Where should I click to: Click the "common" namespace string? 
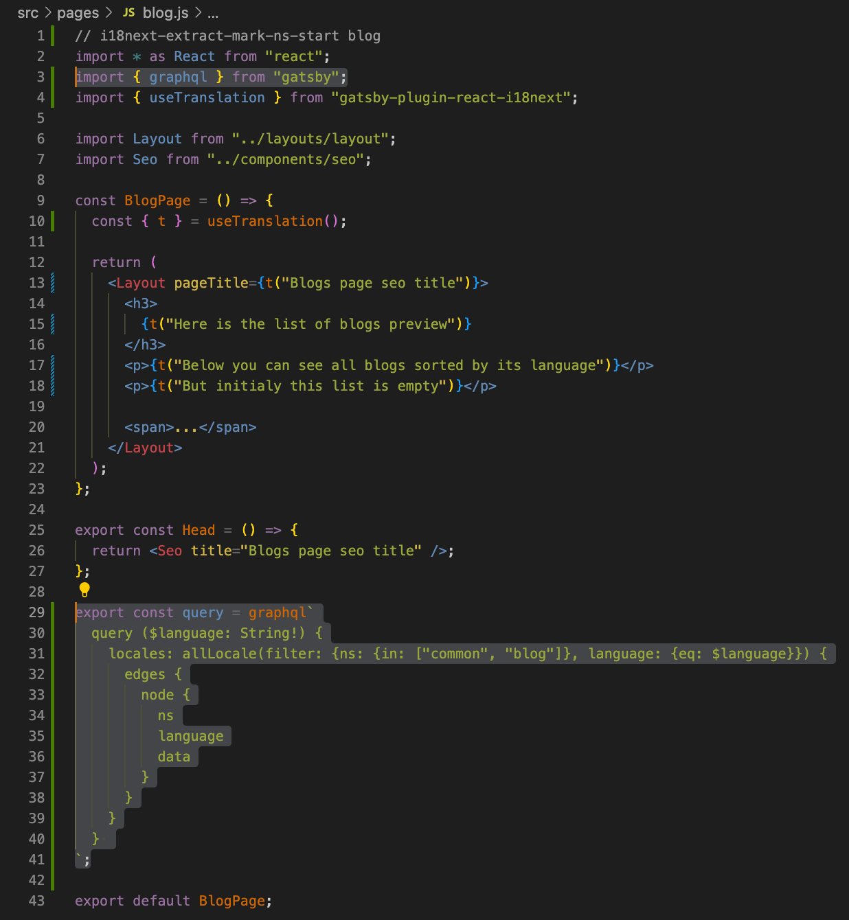(x=455, y=654)
